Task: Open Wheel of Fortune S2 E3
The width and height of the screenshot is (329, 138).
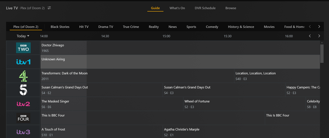Action: pos(244,104)
